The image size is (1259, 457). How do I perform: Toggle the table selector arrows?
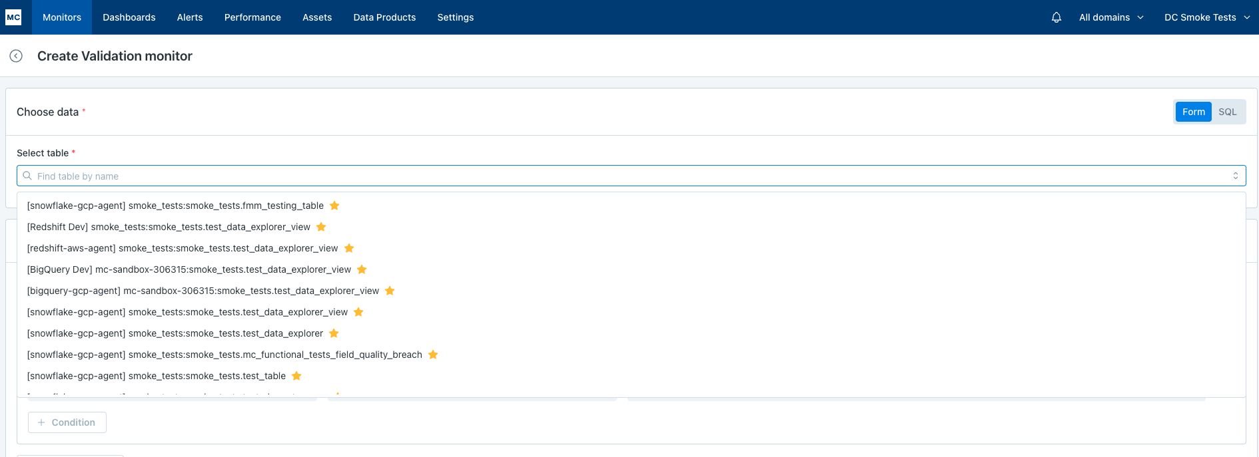point(1235,176)
